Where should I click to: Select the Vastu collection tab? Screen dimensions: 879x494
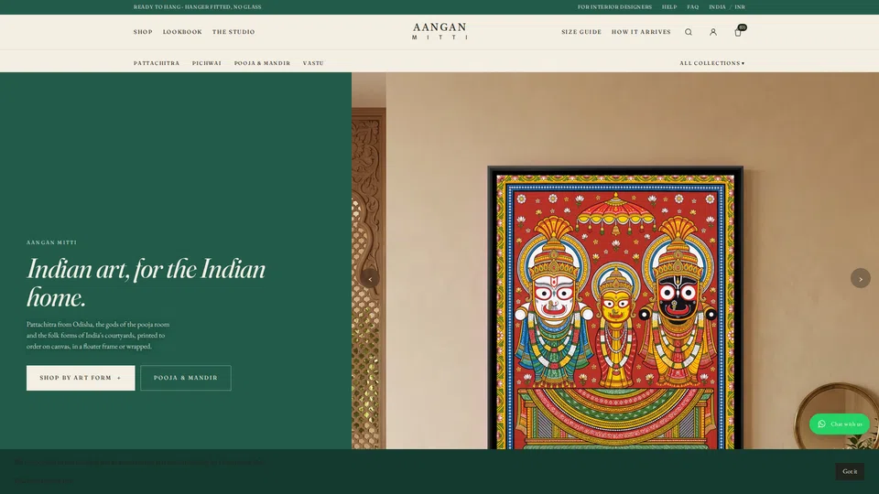point(313,63)
